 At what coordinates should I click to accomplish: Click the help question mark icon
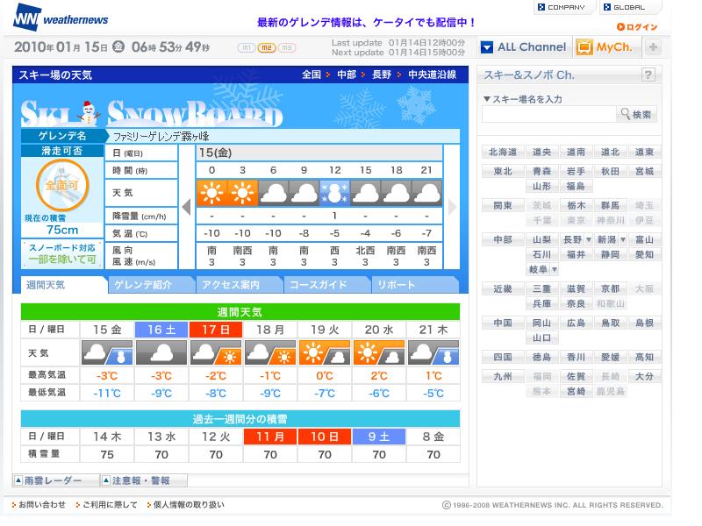(x=648, y=75)
